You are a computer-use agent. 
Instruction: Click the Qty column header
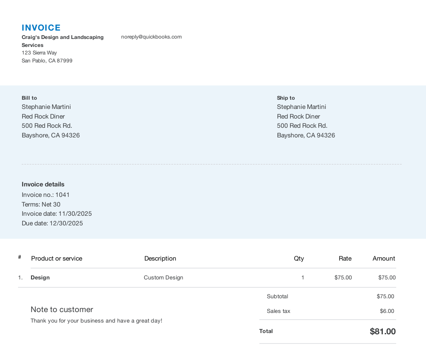299,258
